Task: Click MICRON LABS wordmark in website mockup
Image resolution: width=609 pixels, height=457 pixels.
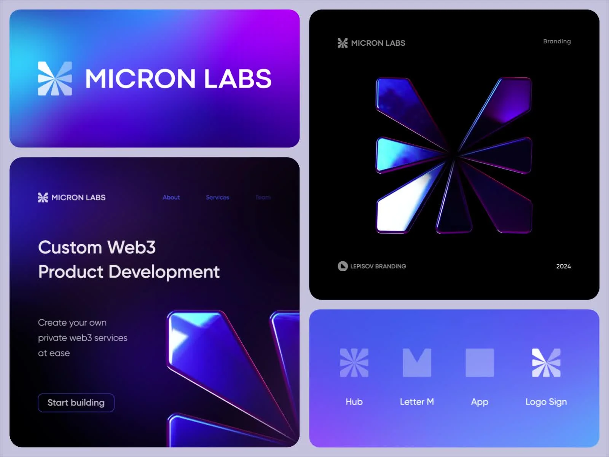Action: (x=78, y=197)
